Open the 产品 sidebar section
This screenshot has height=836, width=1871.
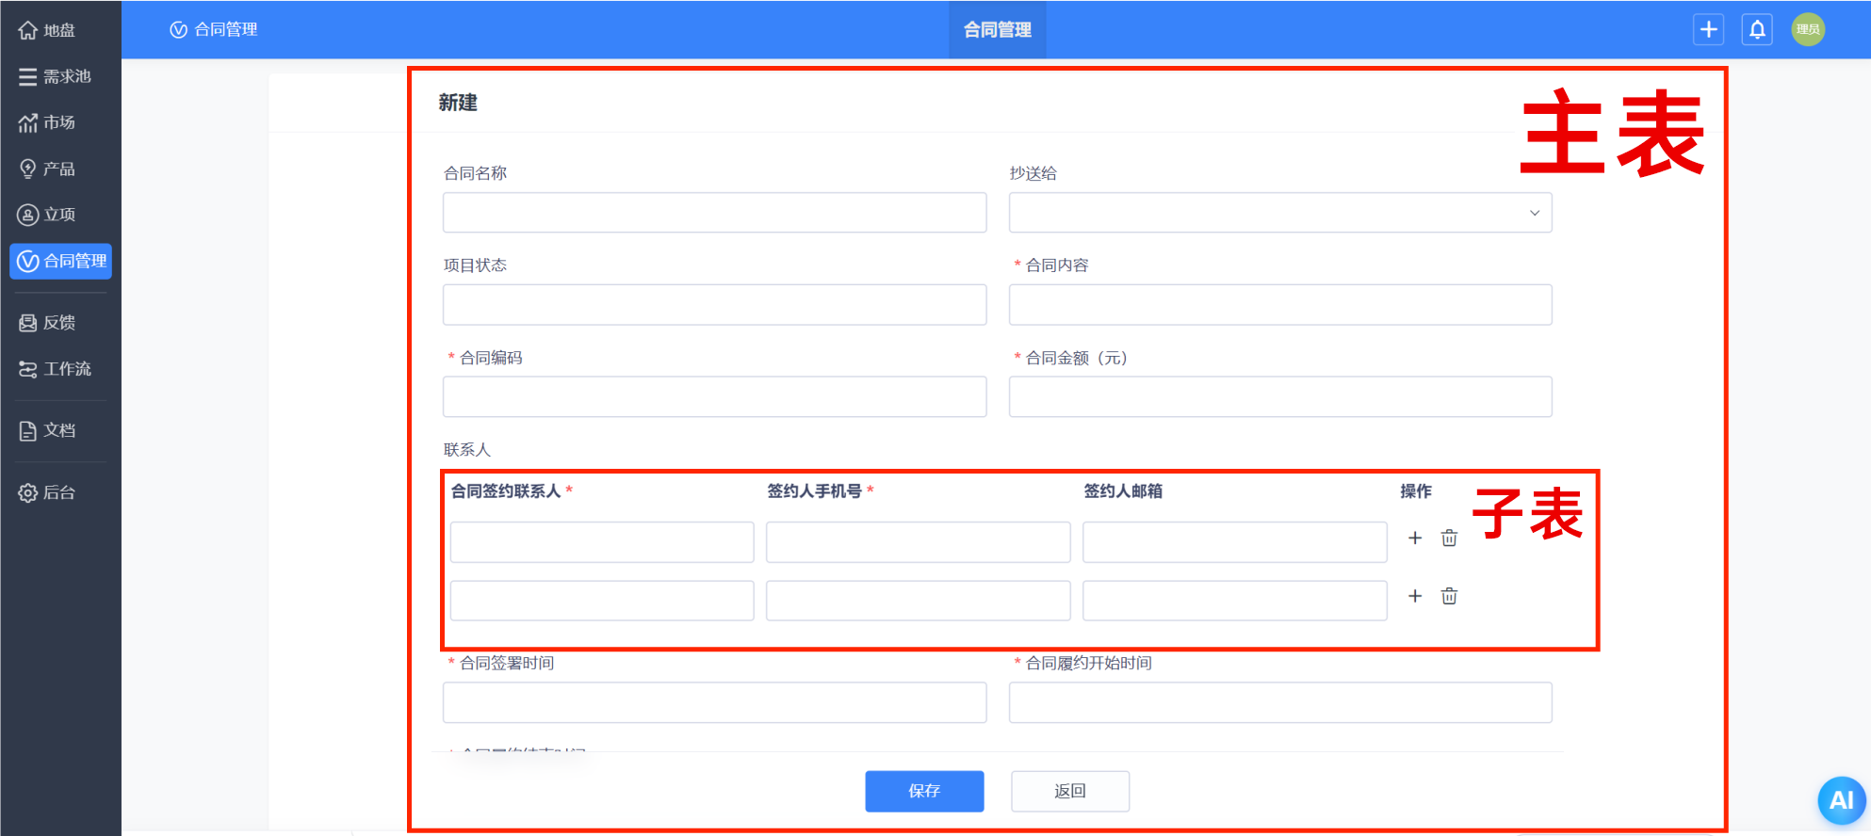[x=47, y=169]
